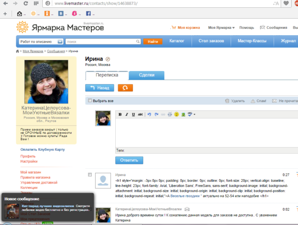This screenshot has width=298, height=225.
Task: Click the home icon in breadcrumbs
Action: pos(17,51)
